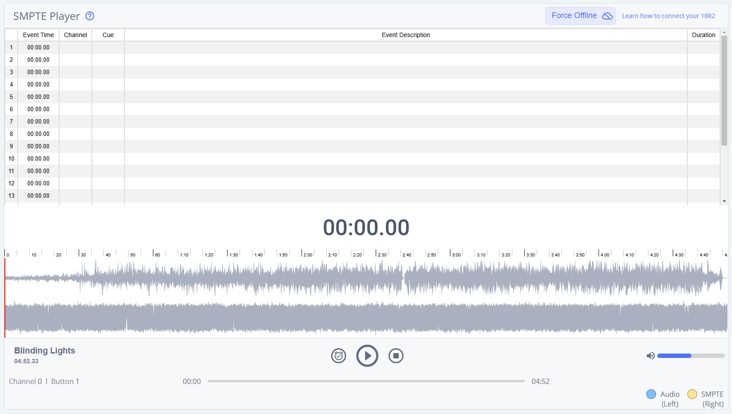The height and width of the screenshot is (414, 732).
Task: Select the blue Audio (Left) circle
Action: point(651,394)
